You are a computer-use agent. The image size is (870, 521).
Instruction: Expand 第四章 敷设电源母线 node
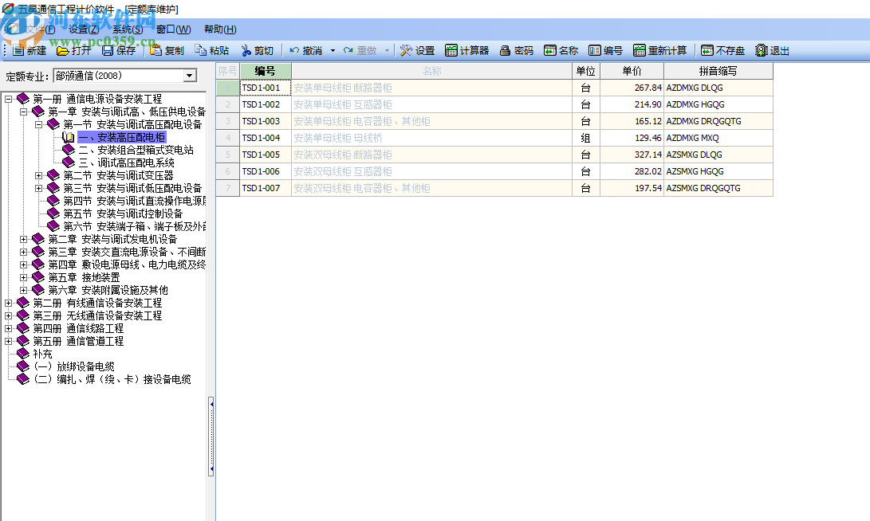[x=23, y=265]
